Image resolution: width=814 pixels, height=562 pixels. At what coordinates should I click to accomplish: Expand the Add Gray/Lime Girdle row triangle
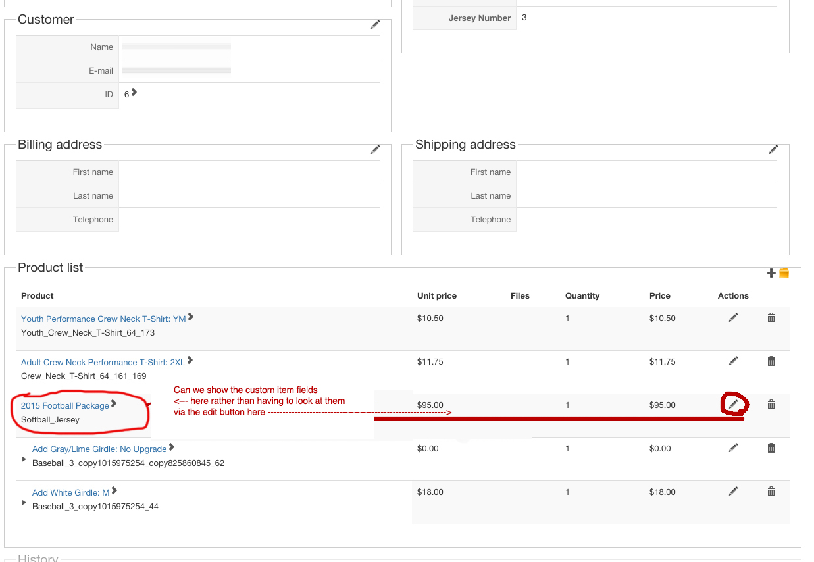point(24,459)
